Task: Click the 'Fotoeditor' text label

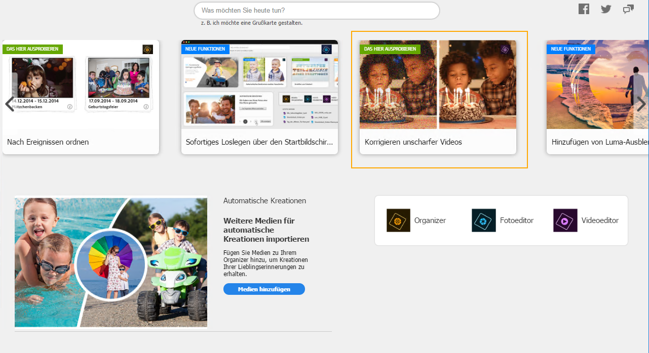Action: (x=517, y=220)
